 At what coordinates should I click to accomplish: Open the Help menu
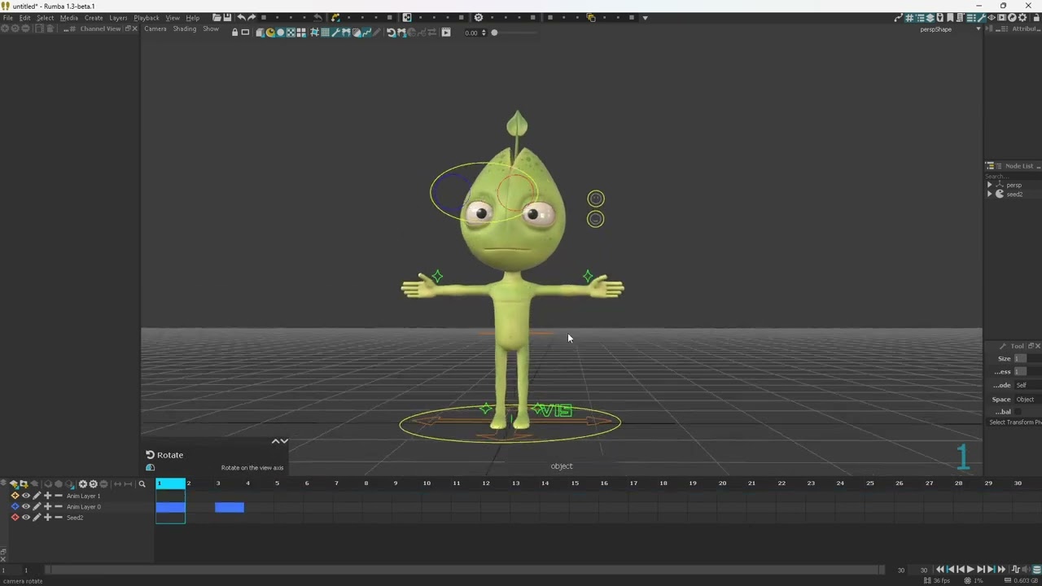(x=192, y=18)
